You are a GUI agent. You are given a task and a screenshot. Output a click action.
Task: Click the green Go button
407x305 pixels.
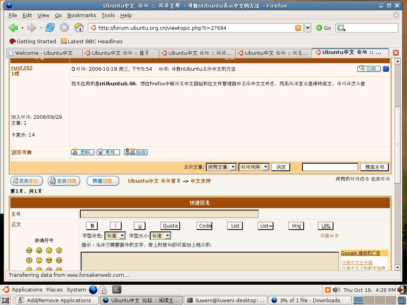(324, 28)
